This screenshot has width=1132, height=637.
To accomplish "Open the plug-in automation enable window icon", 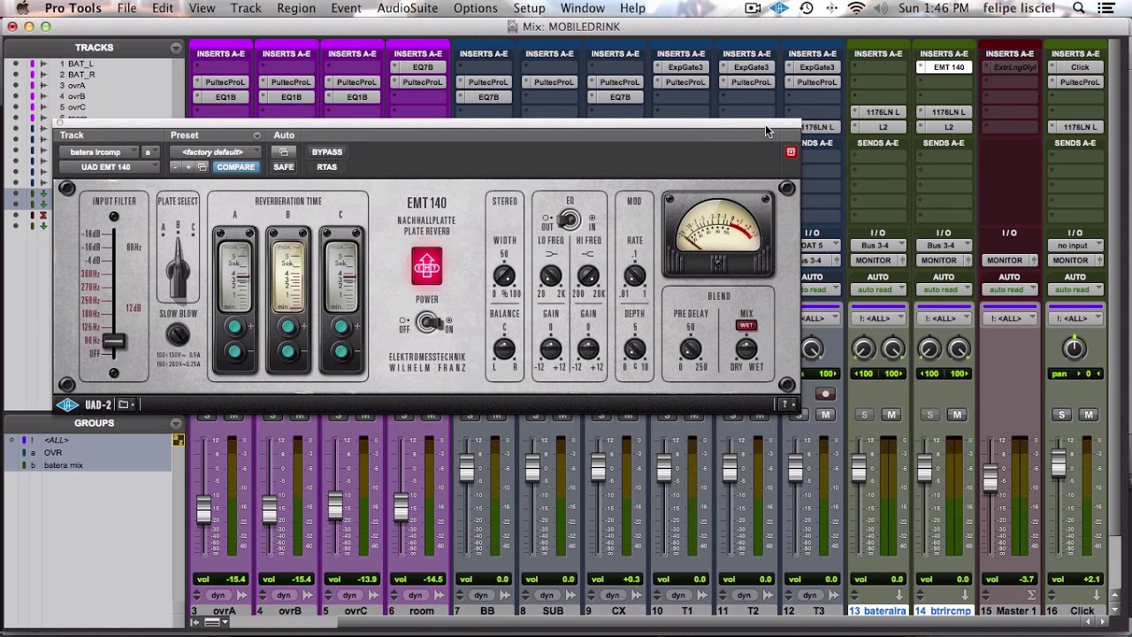I will 284,152.
